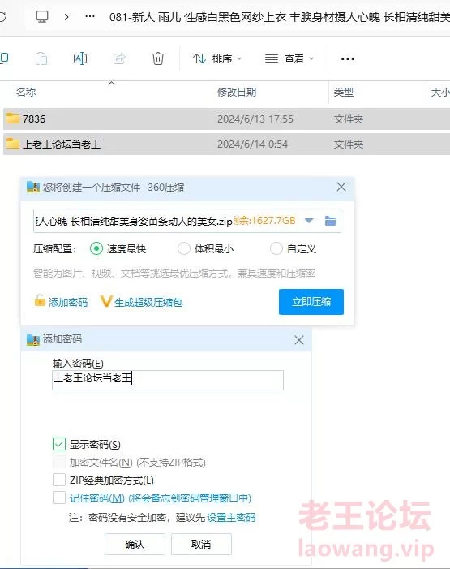
Task: Click the share icon in toolbar
Action: tap(119, 58)
